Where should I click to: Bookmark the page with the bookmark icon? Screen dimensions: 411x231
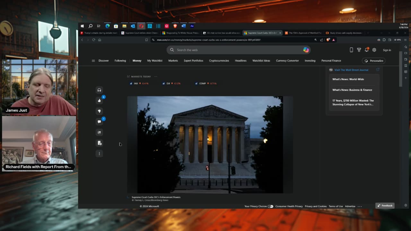(x=146, y=40)
